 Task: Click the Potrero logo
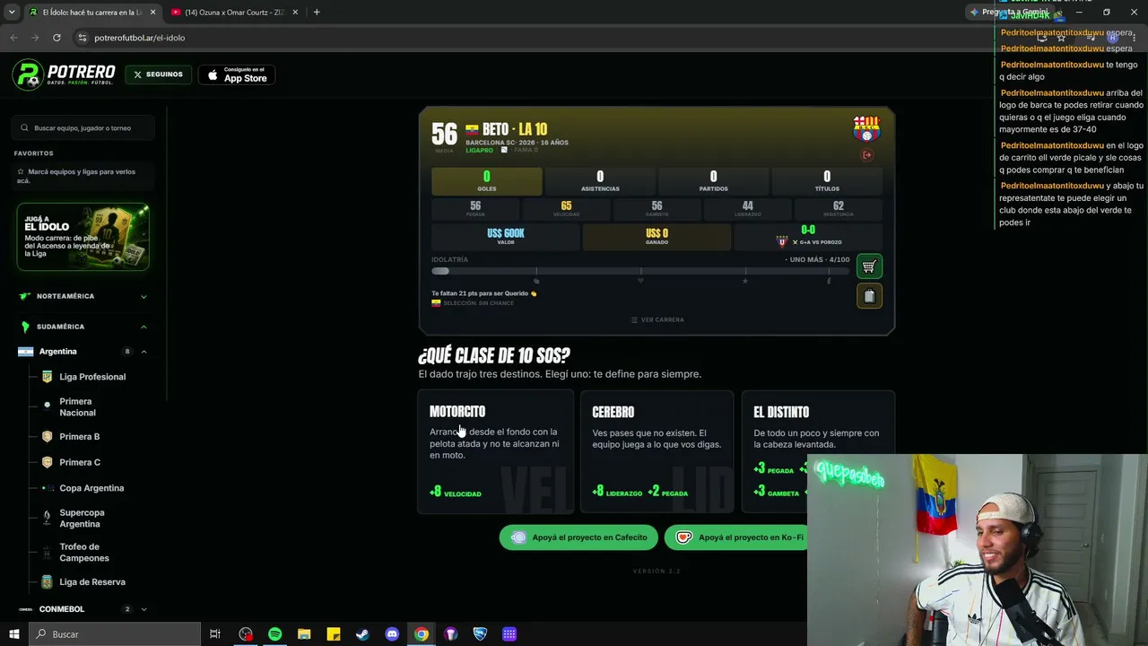click(x=64, y=74)
